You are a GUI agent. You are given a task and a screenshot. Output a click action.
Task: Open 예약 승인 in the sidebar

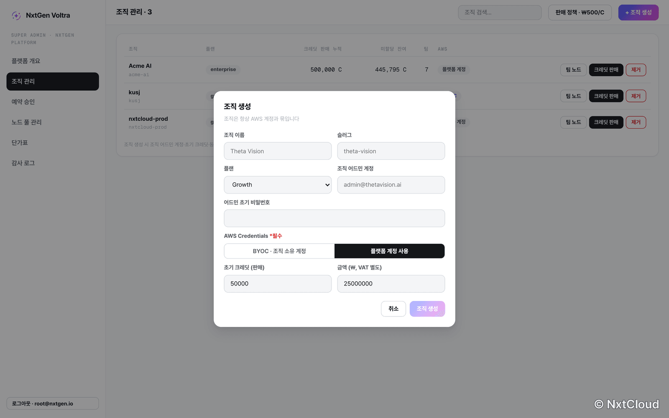tap(53, 102)
